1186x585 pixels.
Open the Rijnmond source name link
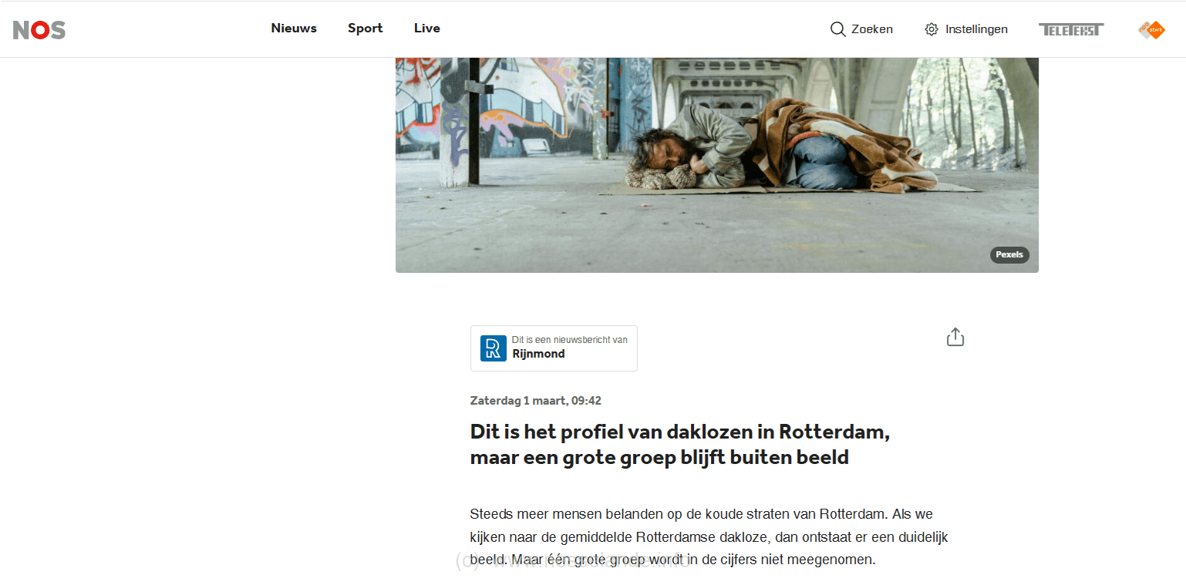(538, 354)
